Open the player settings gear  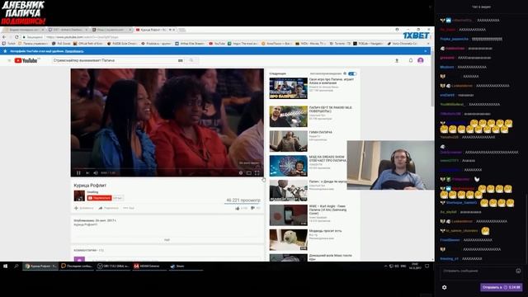(x=240, y=172)
